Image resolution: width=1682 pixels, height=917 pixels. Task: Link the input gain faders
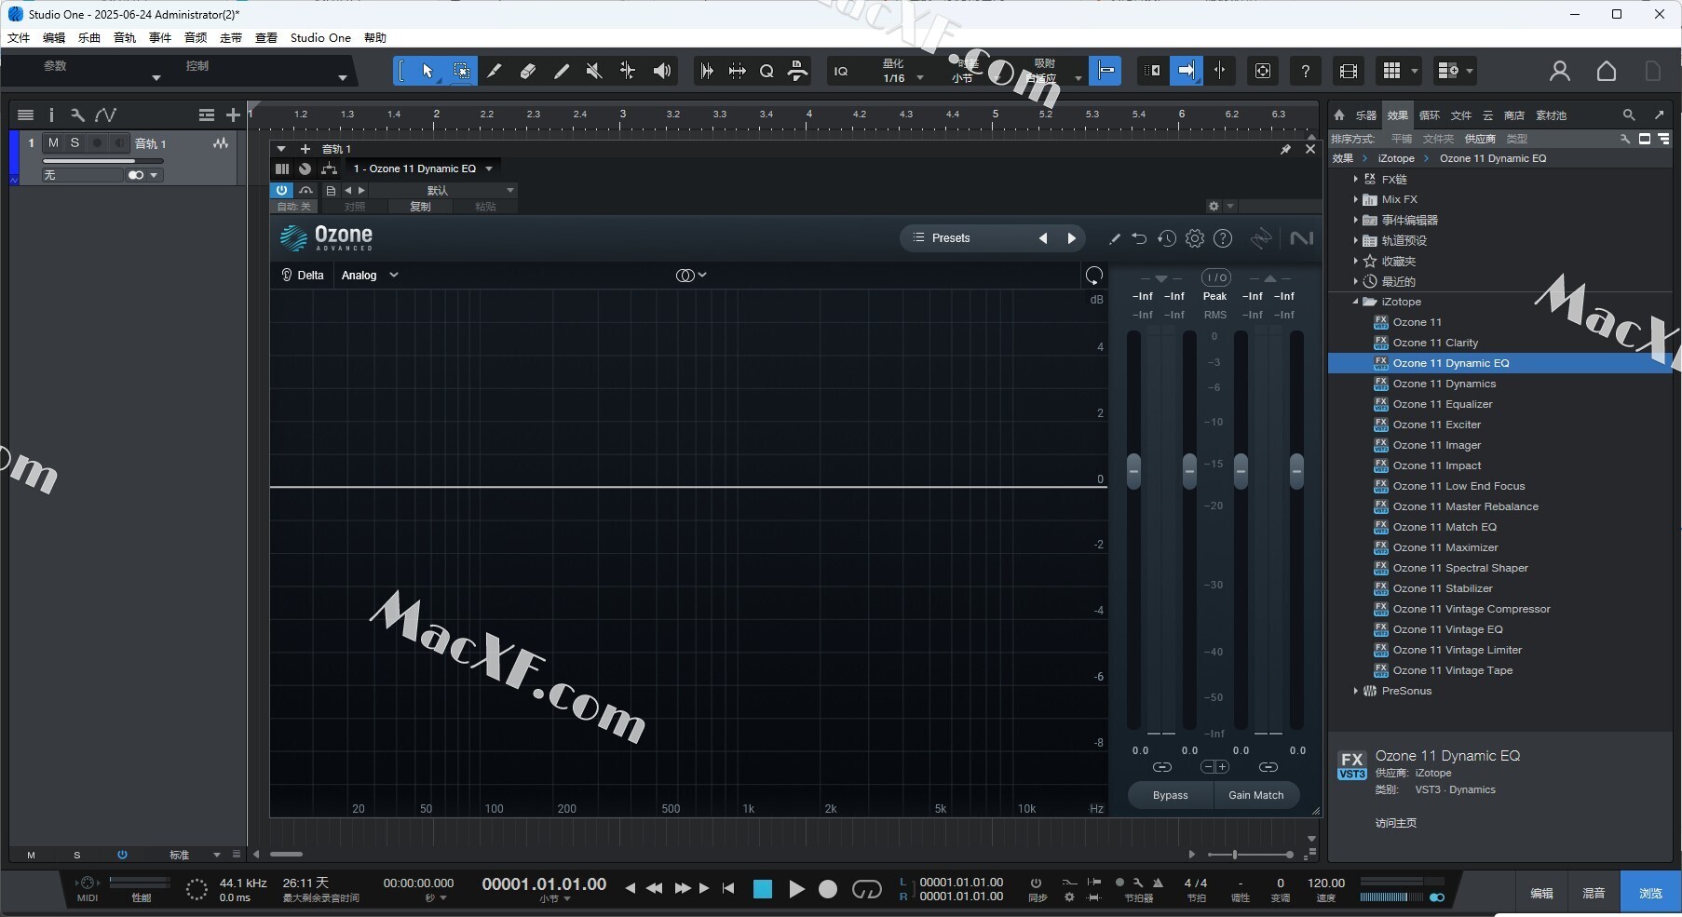coord(1161,767)
